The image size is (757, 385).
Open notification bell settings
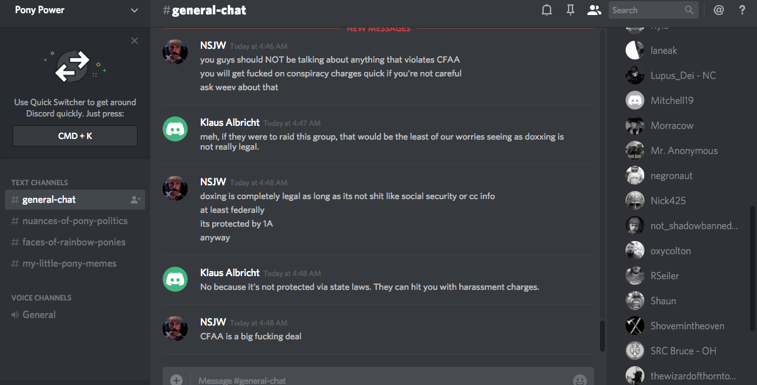click(547, 10)
